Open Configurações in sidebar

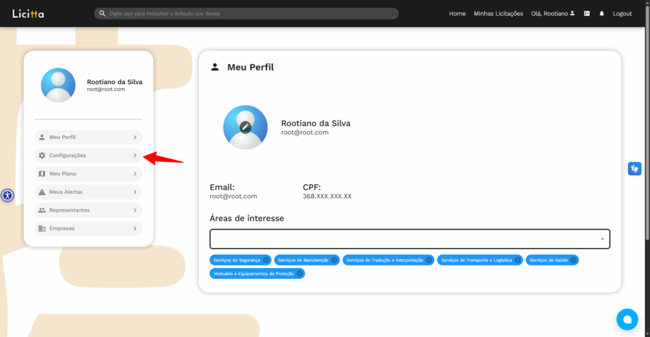tap(88, 155)
